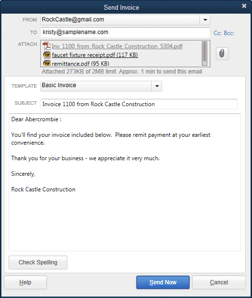Click the attachment list scrollbar
The width and height of the screenshot is (252, 298).
click(204, 54)
